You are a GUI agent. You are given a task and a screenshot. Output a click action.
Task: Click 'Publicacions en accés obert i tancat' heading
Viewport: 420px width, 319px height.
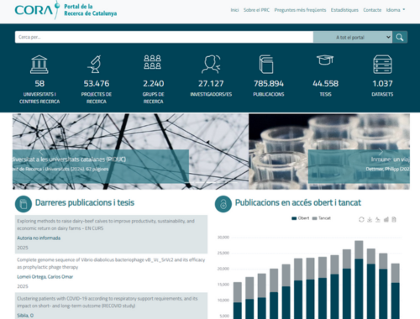coord(298,202)
